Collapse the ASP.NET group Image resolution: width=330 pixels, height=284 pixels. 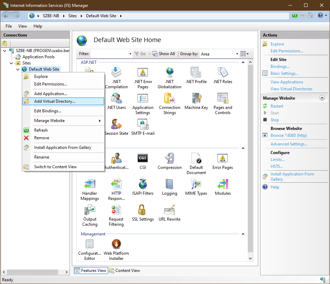tap(243, 62)
